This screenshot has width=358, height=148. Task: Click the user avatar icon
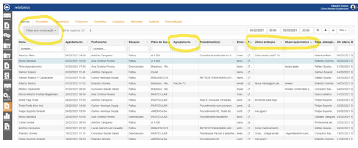353,7
